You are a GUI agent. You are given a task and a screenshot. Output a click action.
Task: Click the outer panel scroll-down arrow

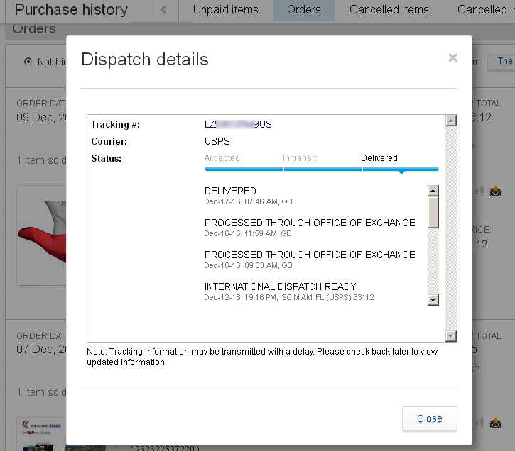(450, 336)
